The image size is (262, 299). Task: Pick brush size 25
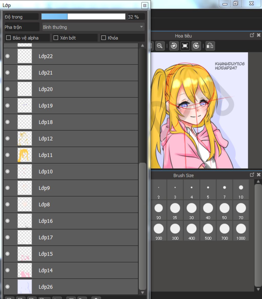[x=175, y=210]
